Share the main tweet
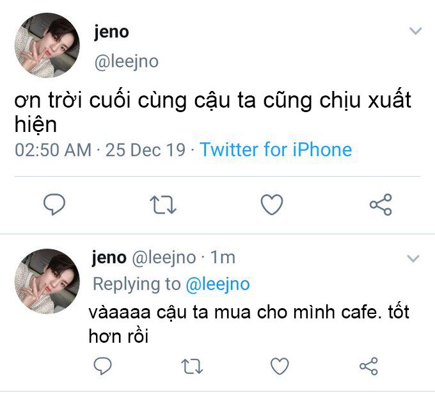 click(381, 204)
